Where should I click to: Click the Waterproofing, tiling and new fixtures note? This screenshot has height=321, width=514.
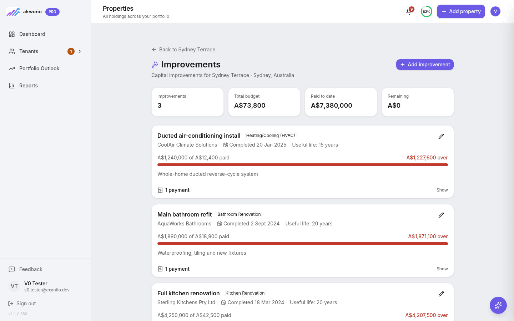202,253
